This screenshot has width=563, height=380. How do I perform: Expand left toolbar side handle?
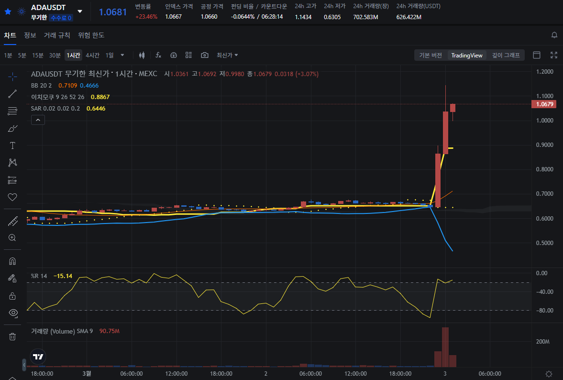click(x=24, y=365)
